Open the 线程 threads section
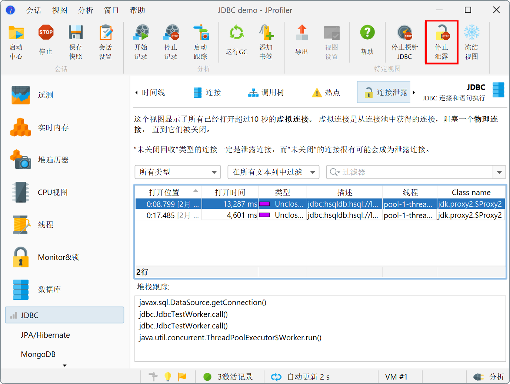This screenshot has height=384, width=510. [65, 225]
